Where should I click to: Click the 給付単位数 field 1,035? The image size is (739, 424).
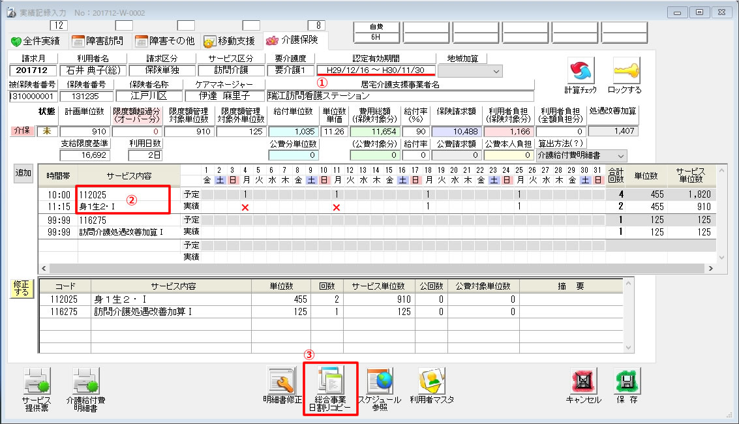coord(293,132)
